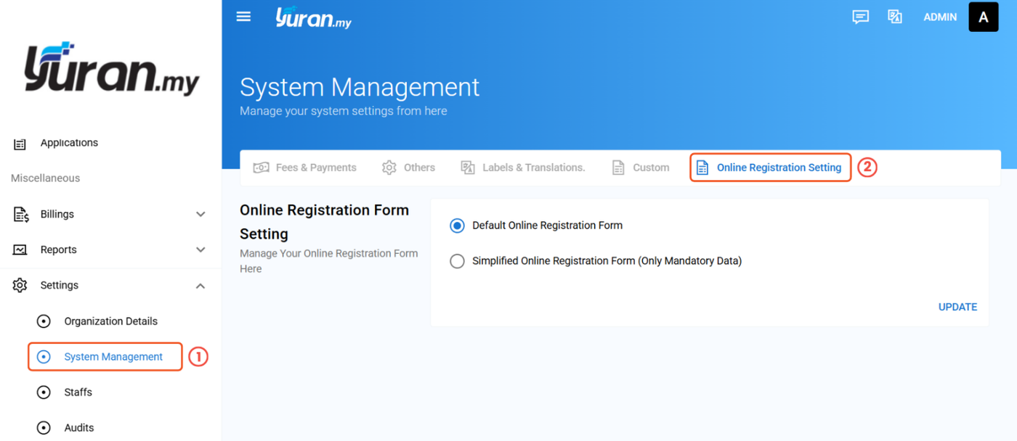
Task: Open the admin avatar badge
Action: click(x=984, y=17)
